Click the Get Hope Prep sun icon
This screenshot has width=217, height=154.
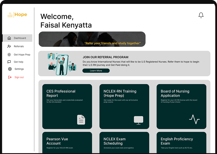click(9, 55)
